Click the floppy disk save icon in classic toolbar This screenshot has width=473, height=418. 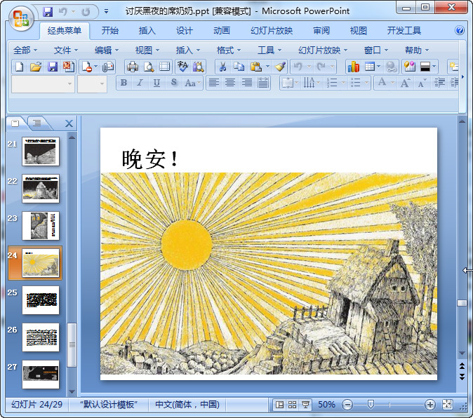pyautogui.click(x=53, y=67)
